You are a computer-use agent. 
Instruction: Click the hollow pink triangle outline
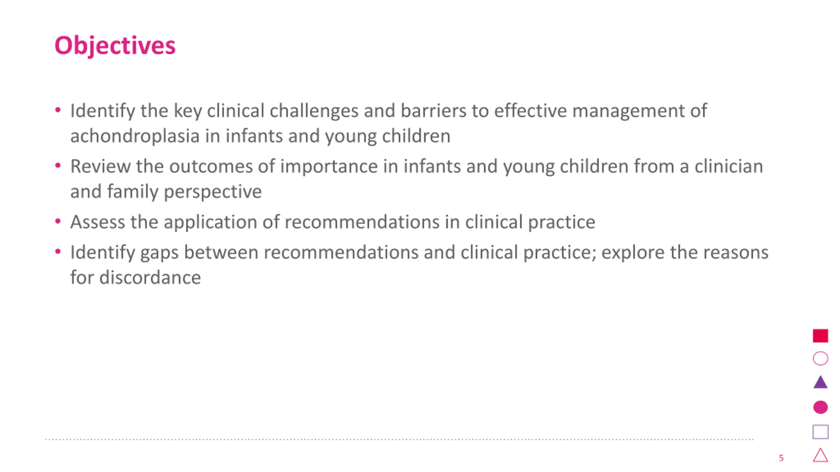click(x=820, y=455)
